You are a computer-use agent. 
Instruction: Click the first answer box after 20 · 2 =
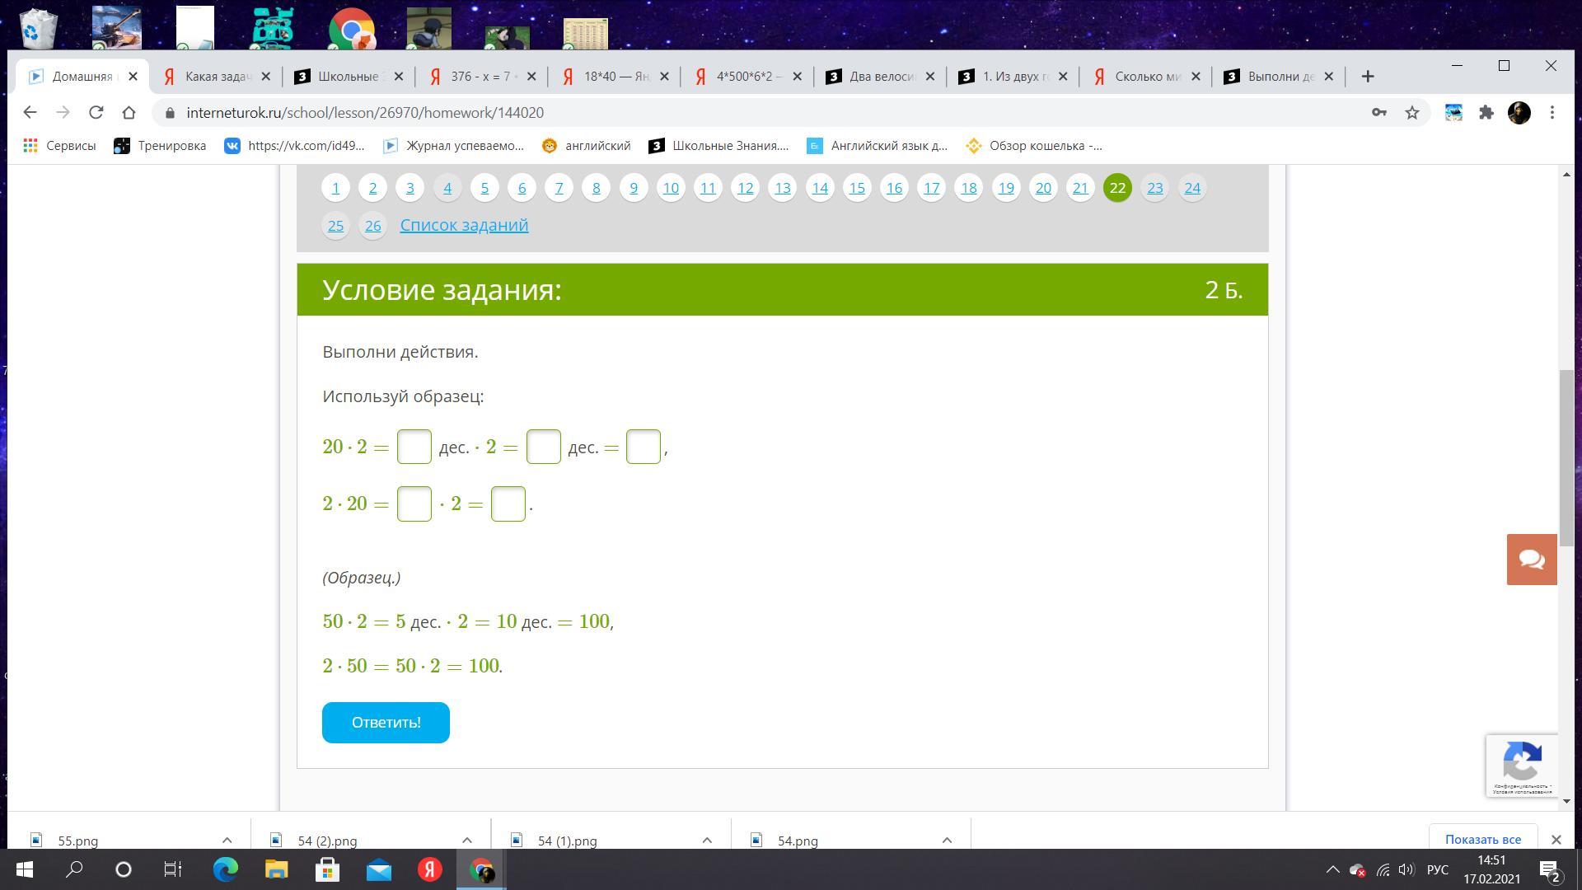(x=414, y=447)
